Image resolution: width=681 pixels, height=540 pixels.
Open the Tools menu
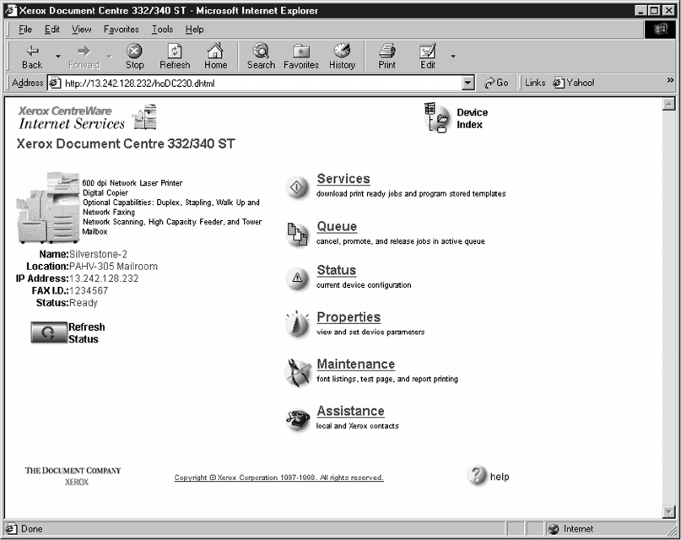[x=162, y=29]
